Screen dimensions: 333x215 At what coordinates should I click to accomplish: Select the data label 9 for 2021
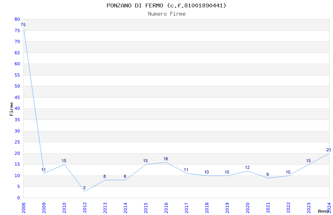tap(268, 175)
